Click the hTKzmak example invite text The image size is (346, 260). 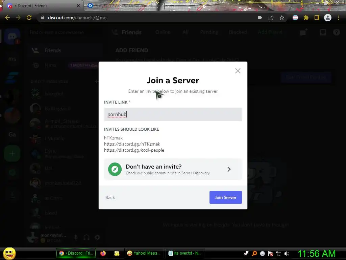pos(113,138)
